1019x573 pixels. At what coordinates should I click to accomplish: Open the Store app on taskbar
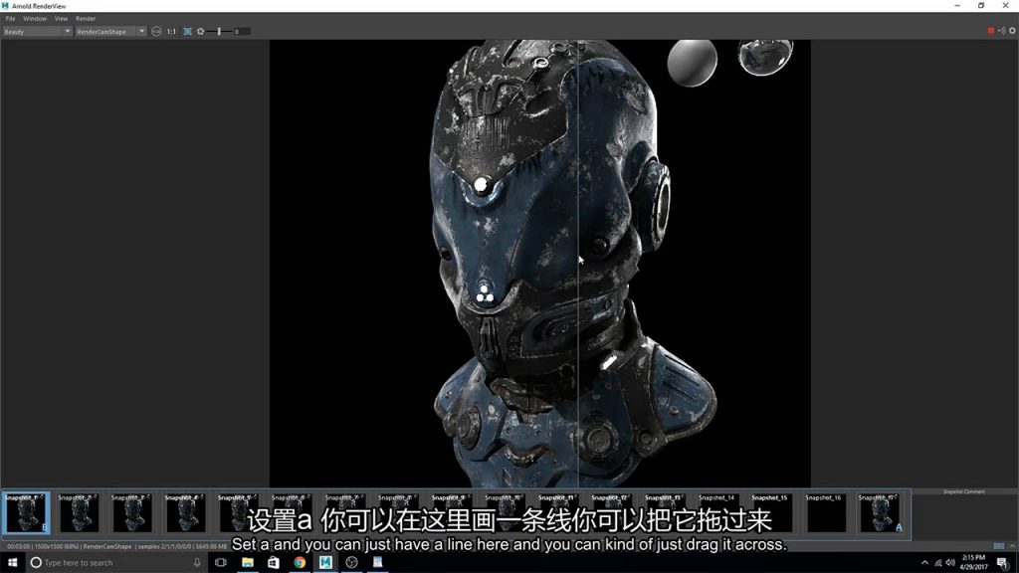[274, 563]
